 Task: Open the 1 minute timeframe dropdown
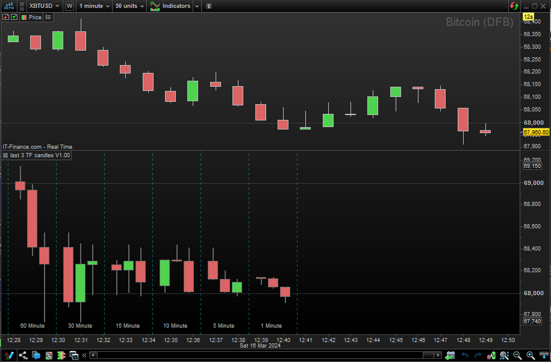95,6
